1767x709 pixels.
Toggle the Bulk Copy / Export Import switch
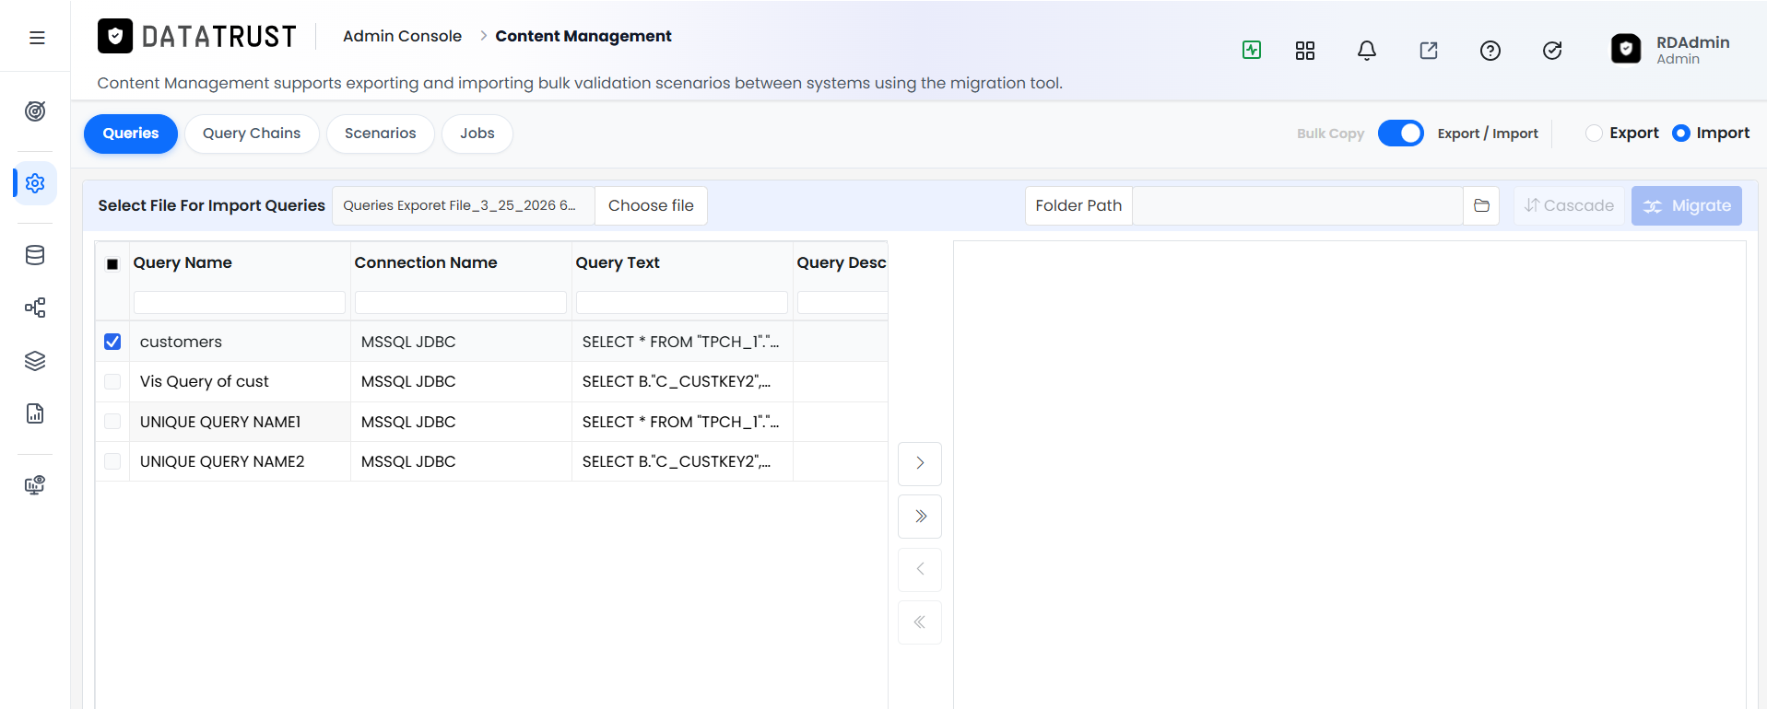1400,134
